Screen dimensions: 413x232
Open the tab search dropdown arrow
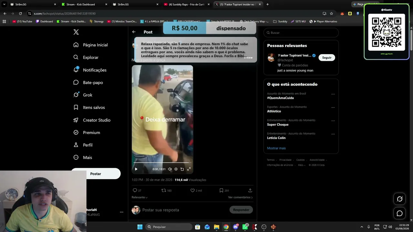[x=4, y=5]
